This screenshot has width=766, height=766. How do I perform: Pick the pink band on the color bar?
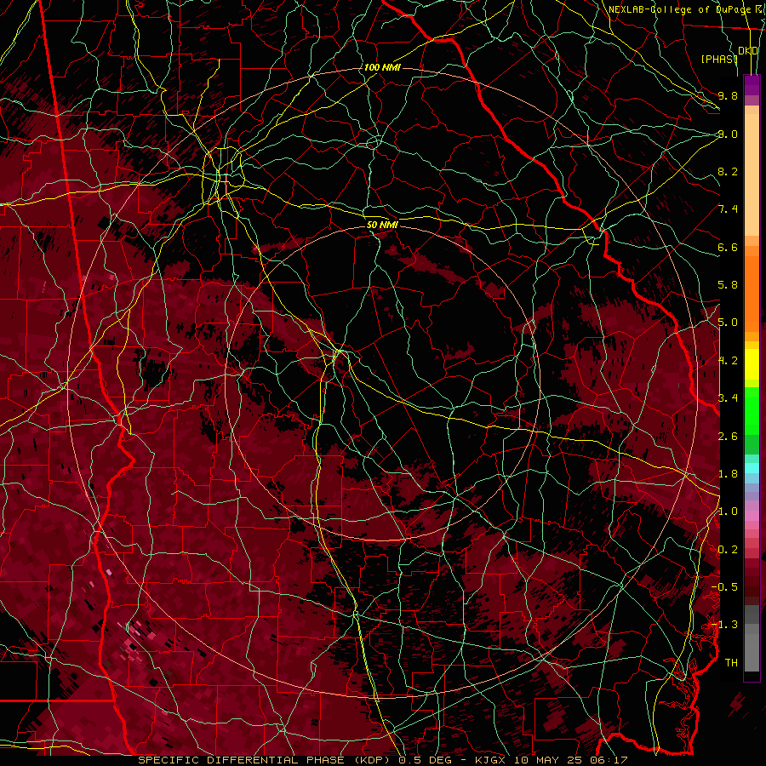[x=752, y=516]
